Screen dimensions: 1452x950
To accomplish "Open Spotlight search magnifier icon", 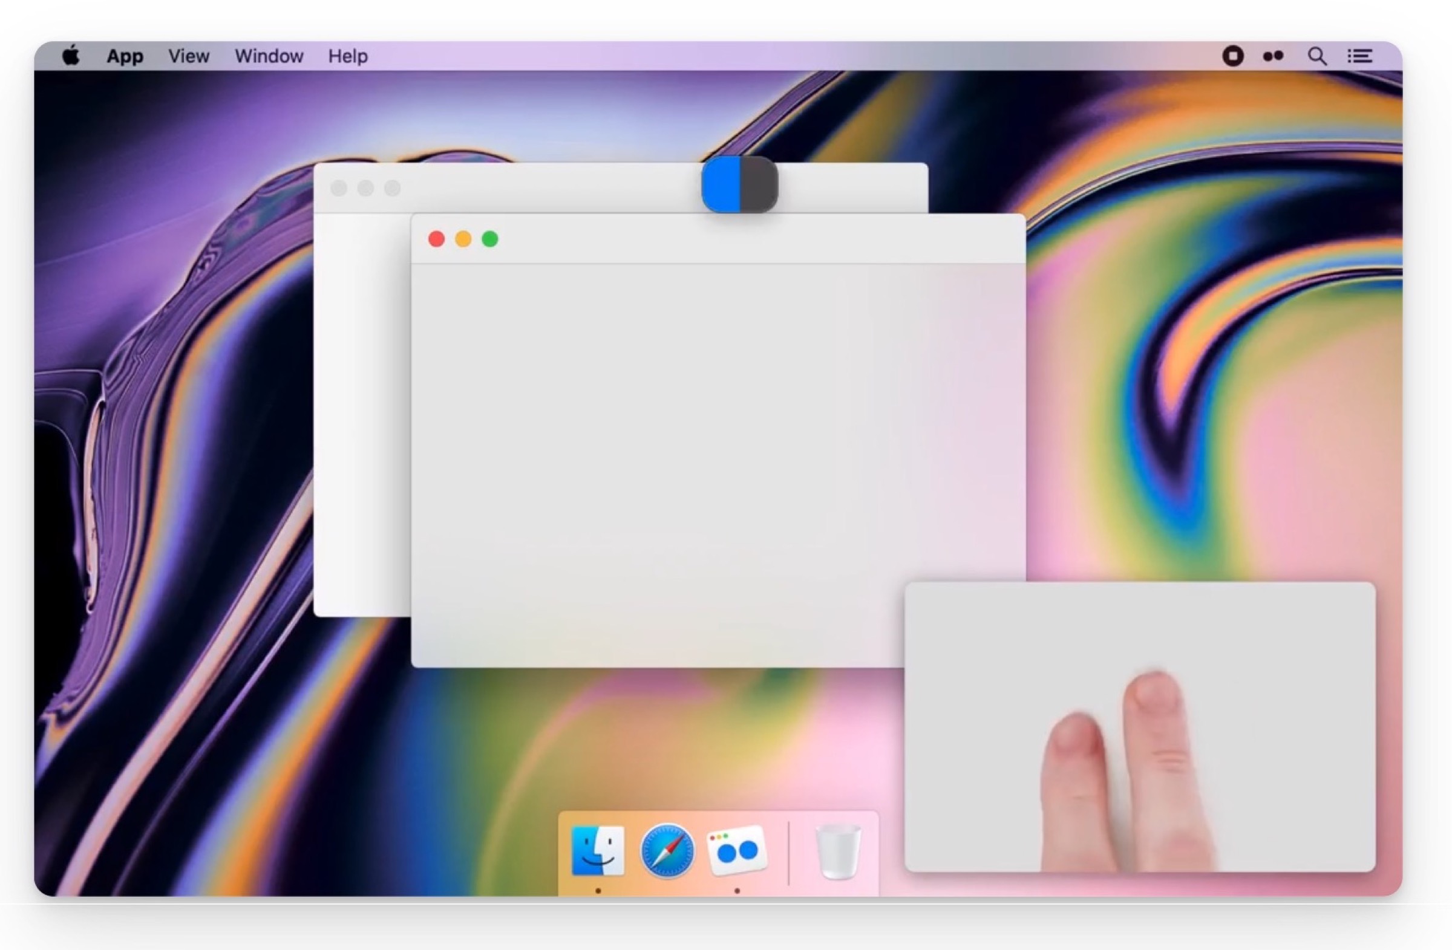I will [x=1317, y=56].
